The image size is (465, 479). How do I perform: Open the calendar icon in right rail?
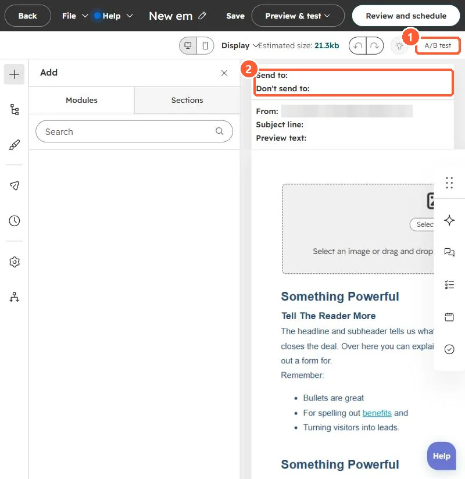(449, 317)
